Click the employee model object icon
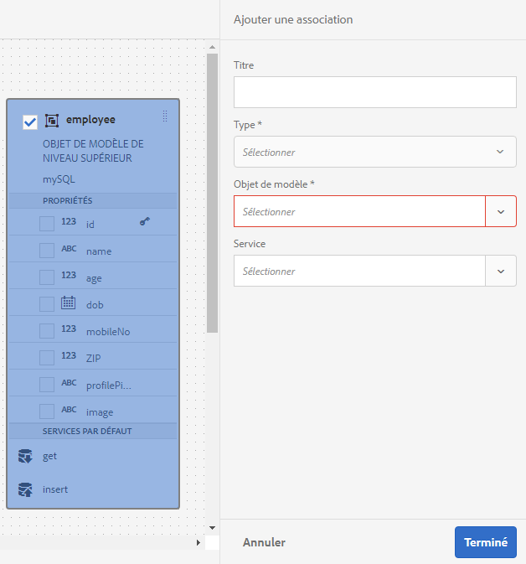This screenshot has width=526, height=564. pyautogui.click(x=52, y=121)
